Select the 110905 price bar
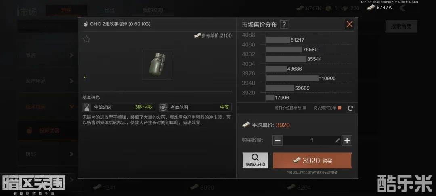This screenshot has width=436, height=196. click(292, 78)
